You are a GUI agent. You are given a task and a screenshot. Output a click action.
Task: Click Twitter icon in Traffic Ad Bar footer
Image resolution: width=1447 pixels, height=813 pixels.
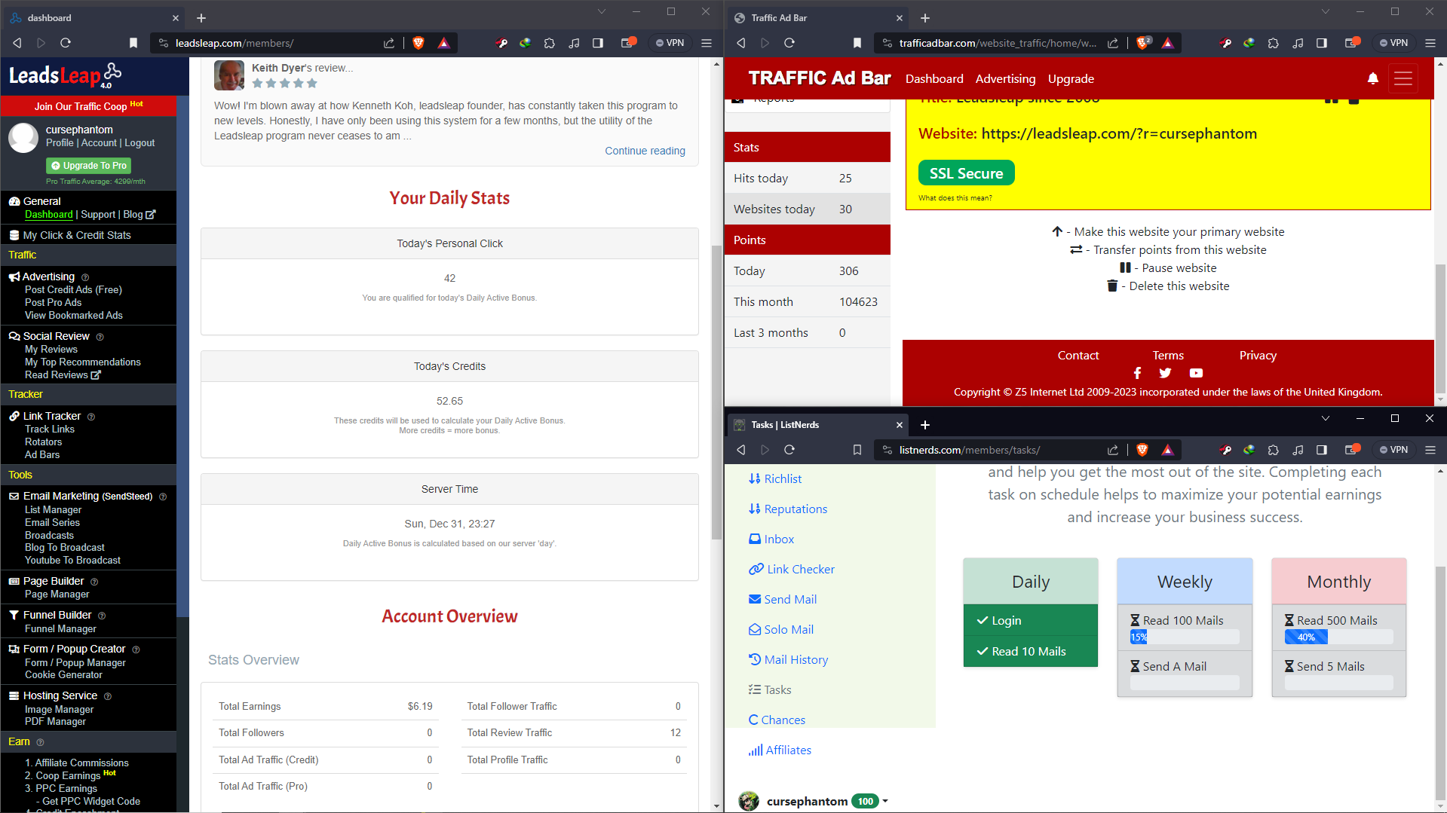(x=1165, y=373)
